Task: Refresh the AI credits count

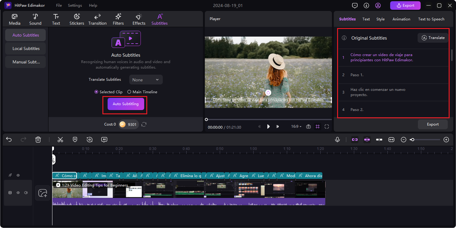Action: point(144,124)
